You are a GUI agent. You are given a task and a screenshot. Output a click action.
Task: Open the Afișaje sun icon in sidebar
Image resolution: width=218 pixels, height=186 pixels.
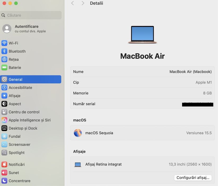pyautogui.click(x=4, y=96)
